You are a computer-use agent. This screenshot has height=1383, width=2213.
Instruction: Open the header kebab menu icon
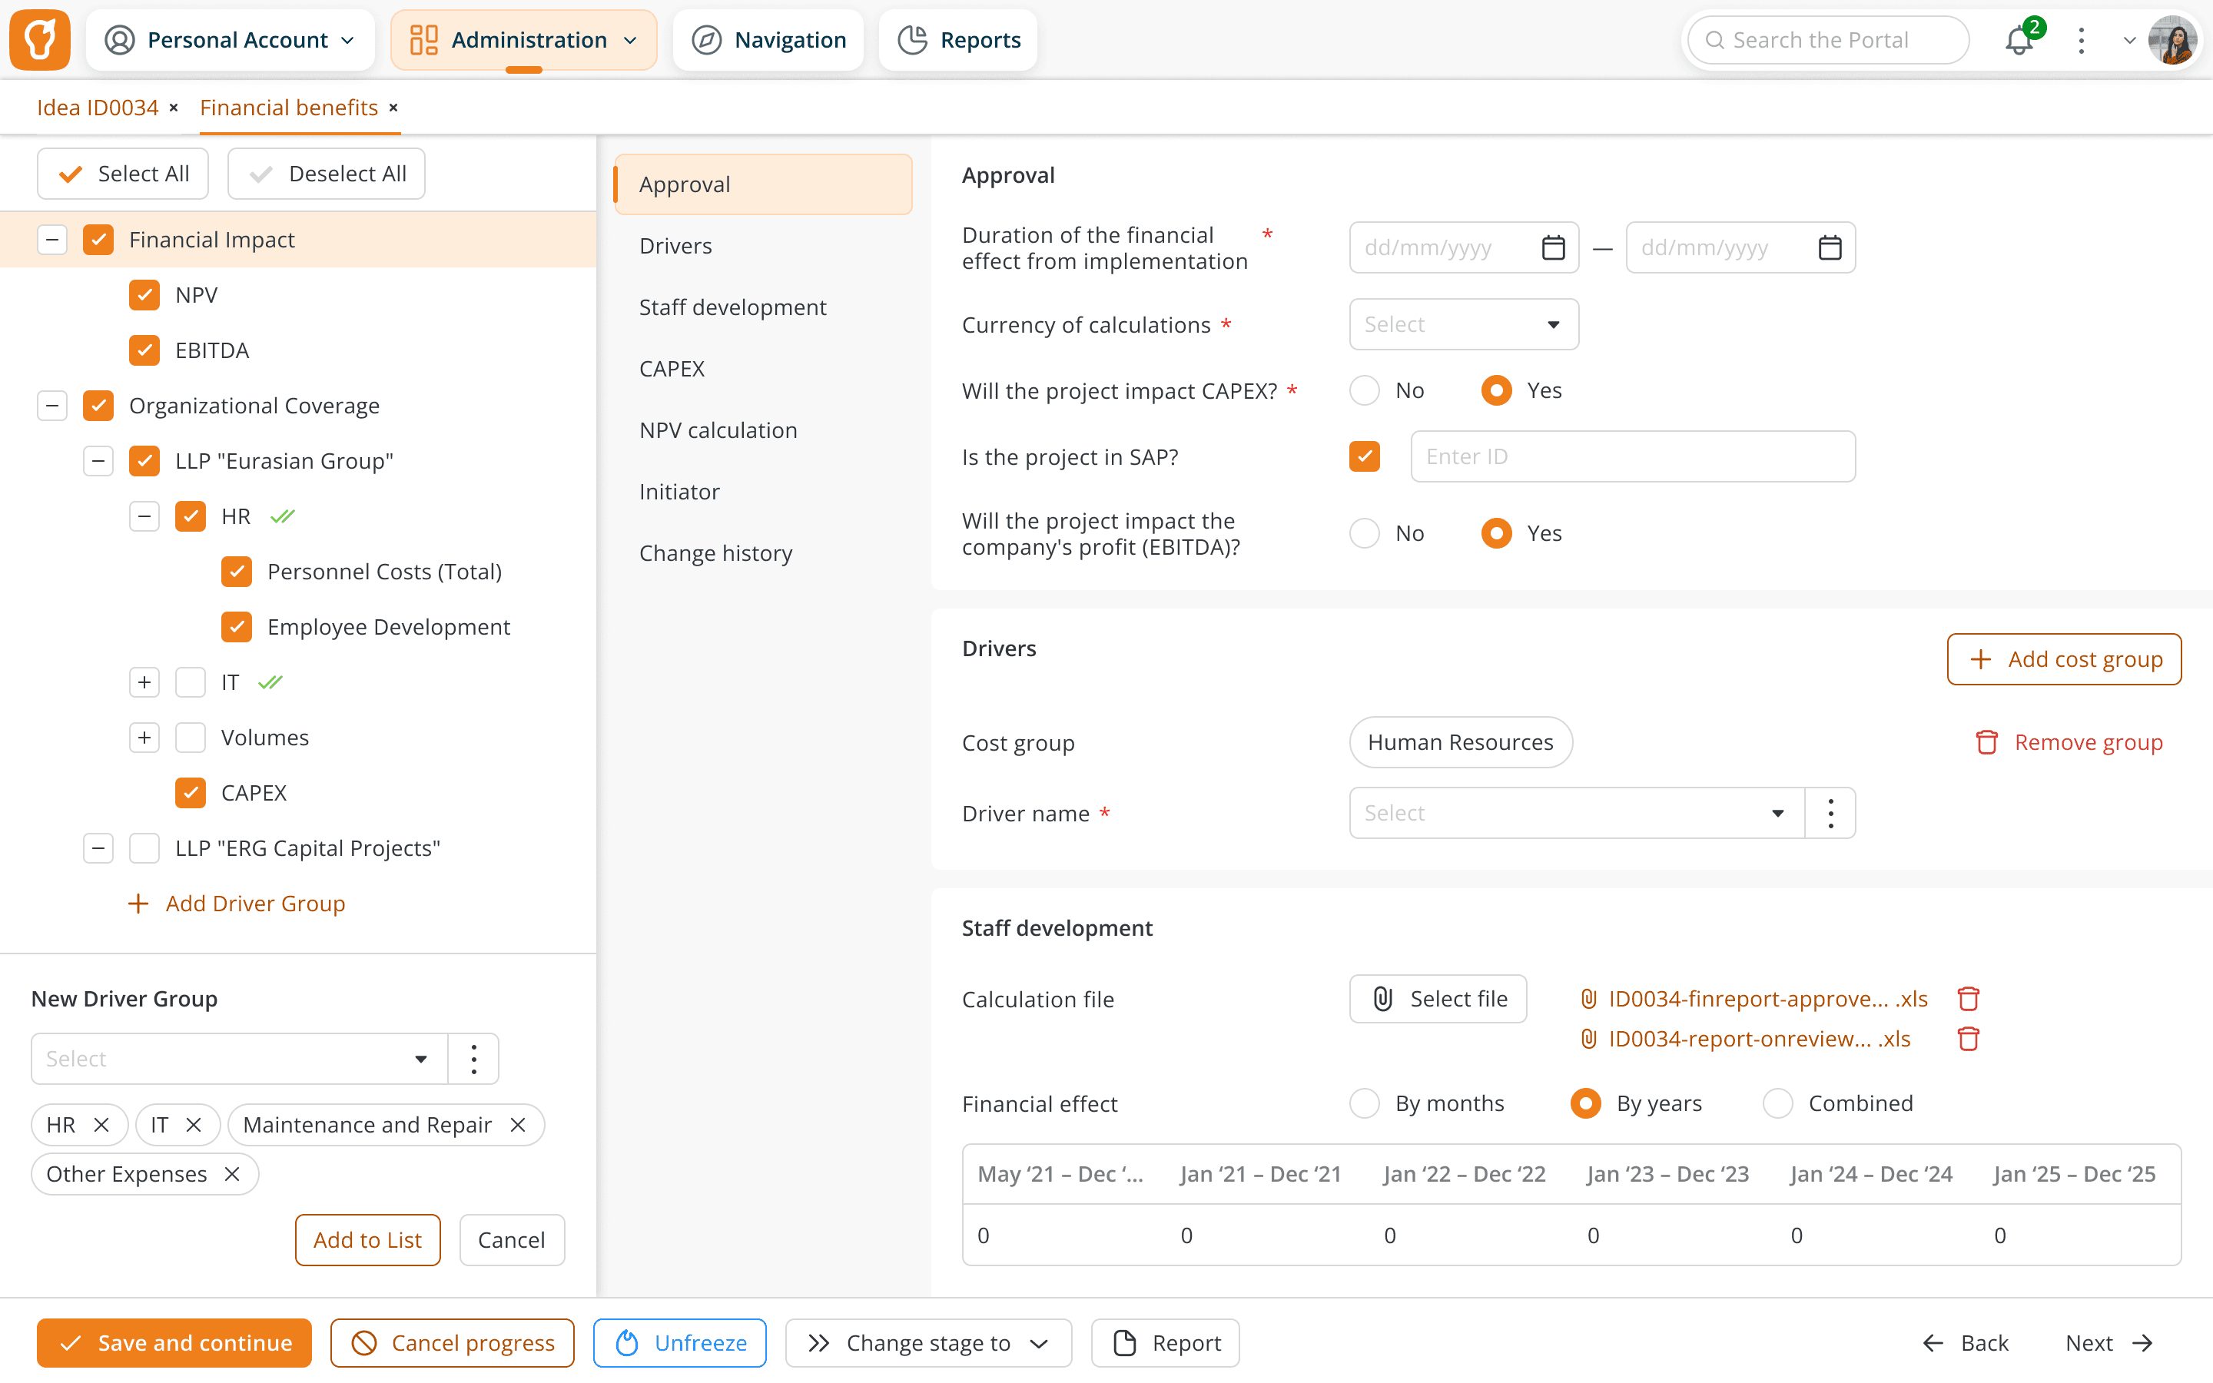tap(2082, 40)
